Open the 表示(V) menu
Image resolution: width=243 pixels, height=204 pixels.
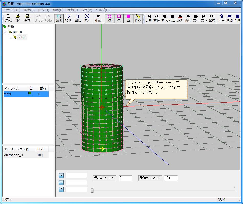(x=86, y=10)
